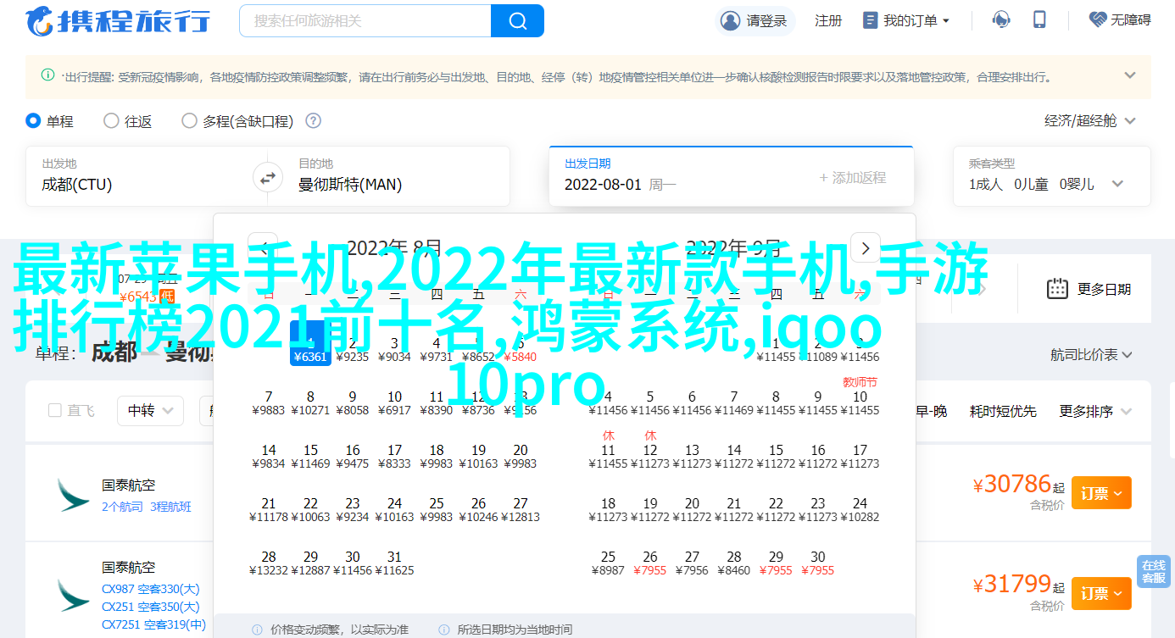1175x638 pixels.
Task: Click + 添加返程 to add return trip
Action: click(x=852, y=177)
